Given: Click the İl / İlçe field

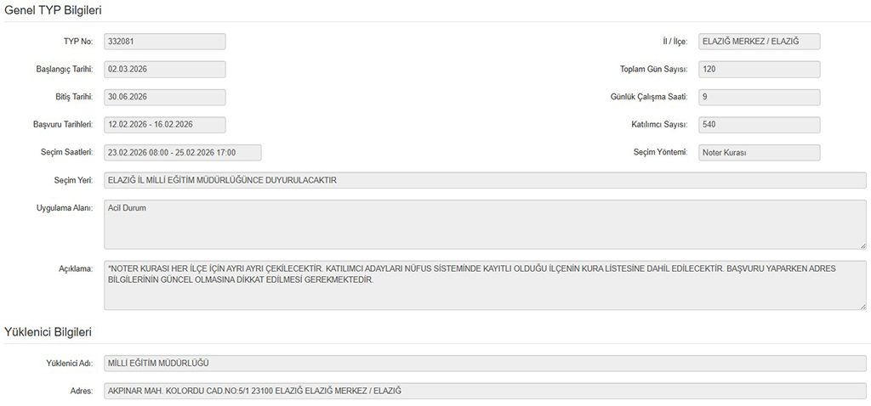Looking at the screenshot, I should [x=759, y=42].
